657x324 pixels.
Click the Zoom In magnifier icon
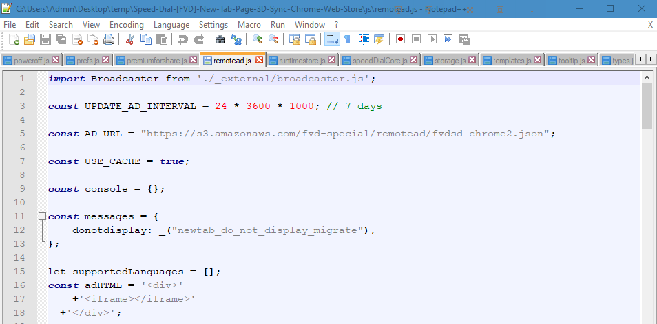[258, 39]
